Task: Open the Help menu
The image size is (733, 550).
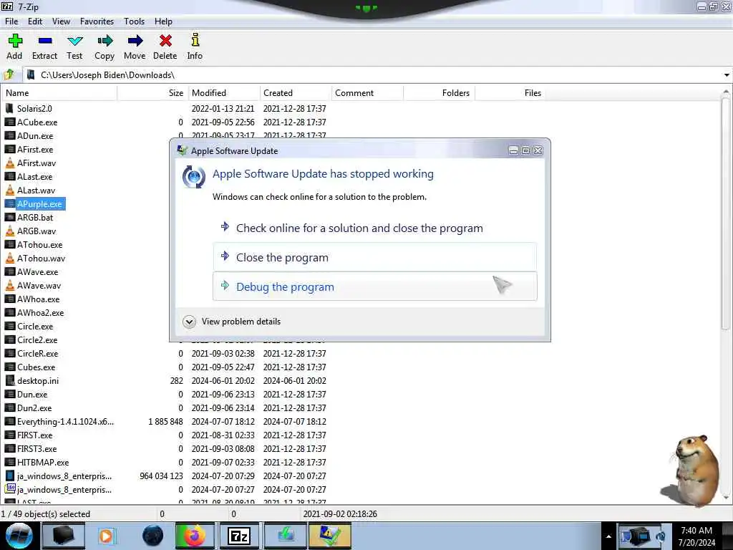Action: pyautogui.click(x=163, y=21)
